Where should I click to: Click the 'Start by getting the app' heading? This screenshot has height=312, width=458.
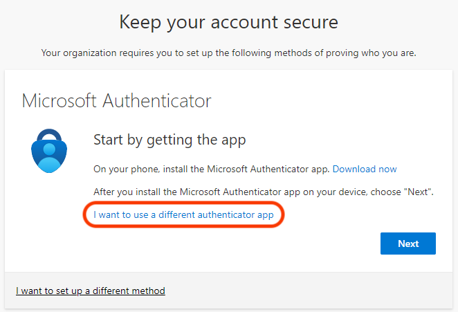click(x=170, y=140)
